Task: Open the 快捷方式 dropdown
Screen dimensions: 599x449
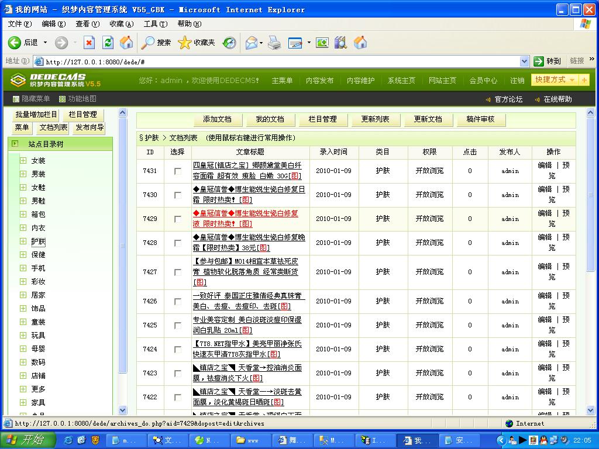Action: tap(555, 80)
